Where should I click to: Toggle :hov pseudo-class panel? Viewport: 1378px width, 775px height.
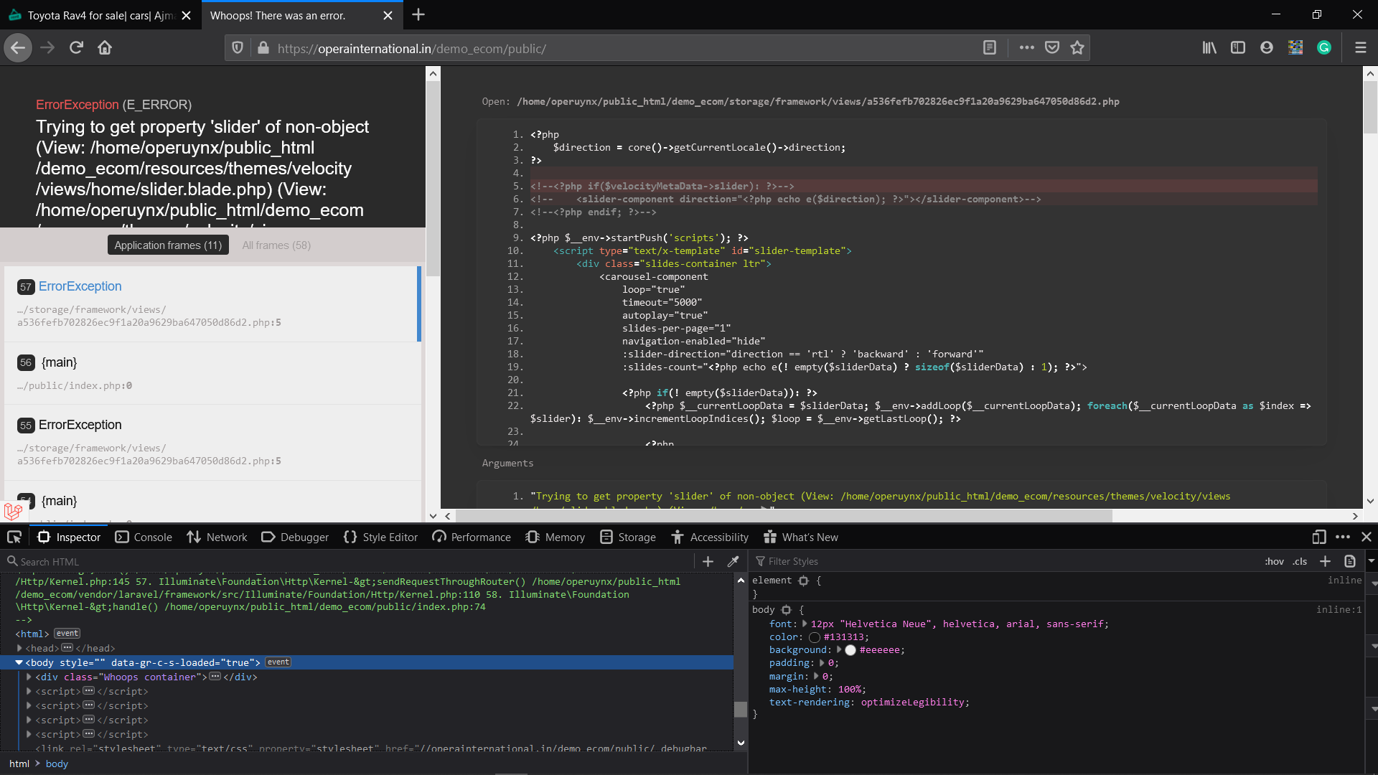[1274, 561]
